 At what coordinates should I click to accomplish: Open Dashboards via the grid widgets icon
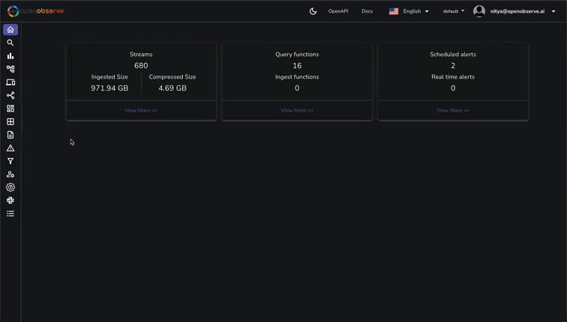coord(10,109)
